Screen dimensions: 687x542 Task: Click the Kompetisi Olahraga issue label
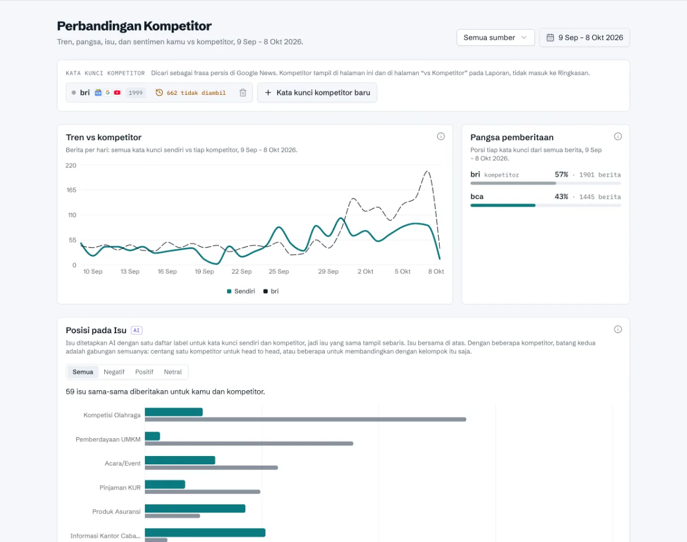[112, 415]
